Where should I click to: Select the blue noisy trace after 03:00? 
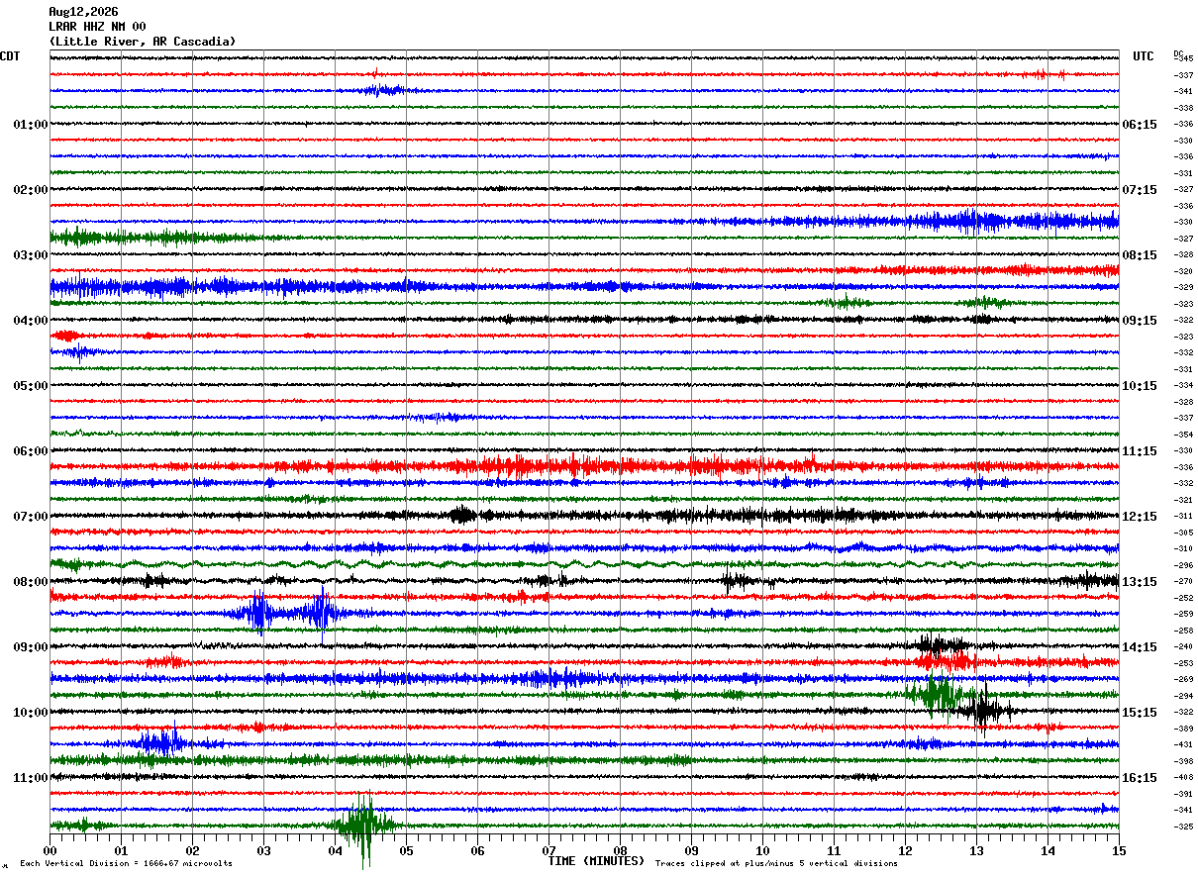click(584, 286)
